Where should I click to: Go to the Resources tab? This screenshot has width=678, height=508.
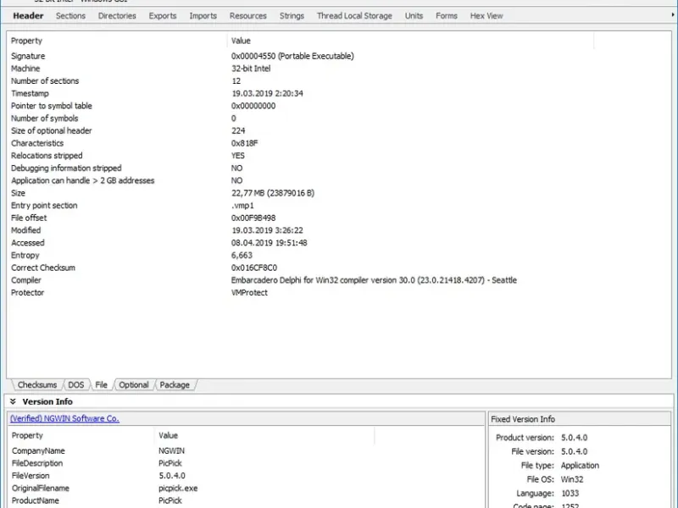click(x=247, y=16)
